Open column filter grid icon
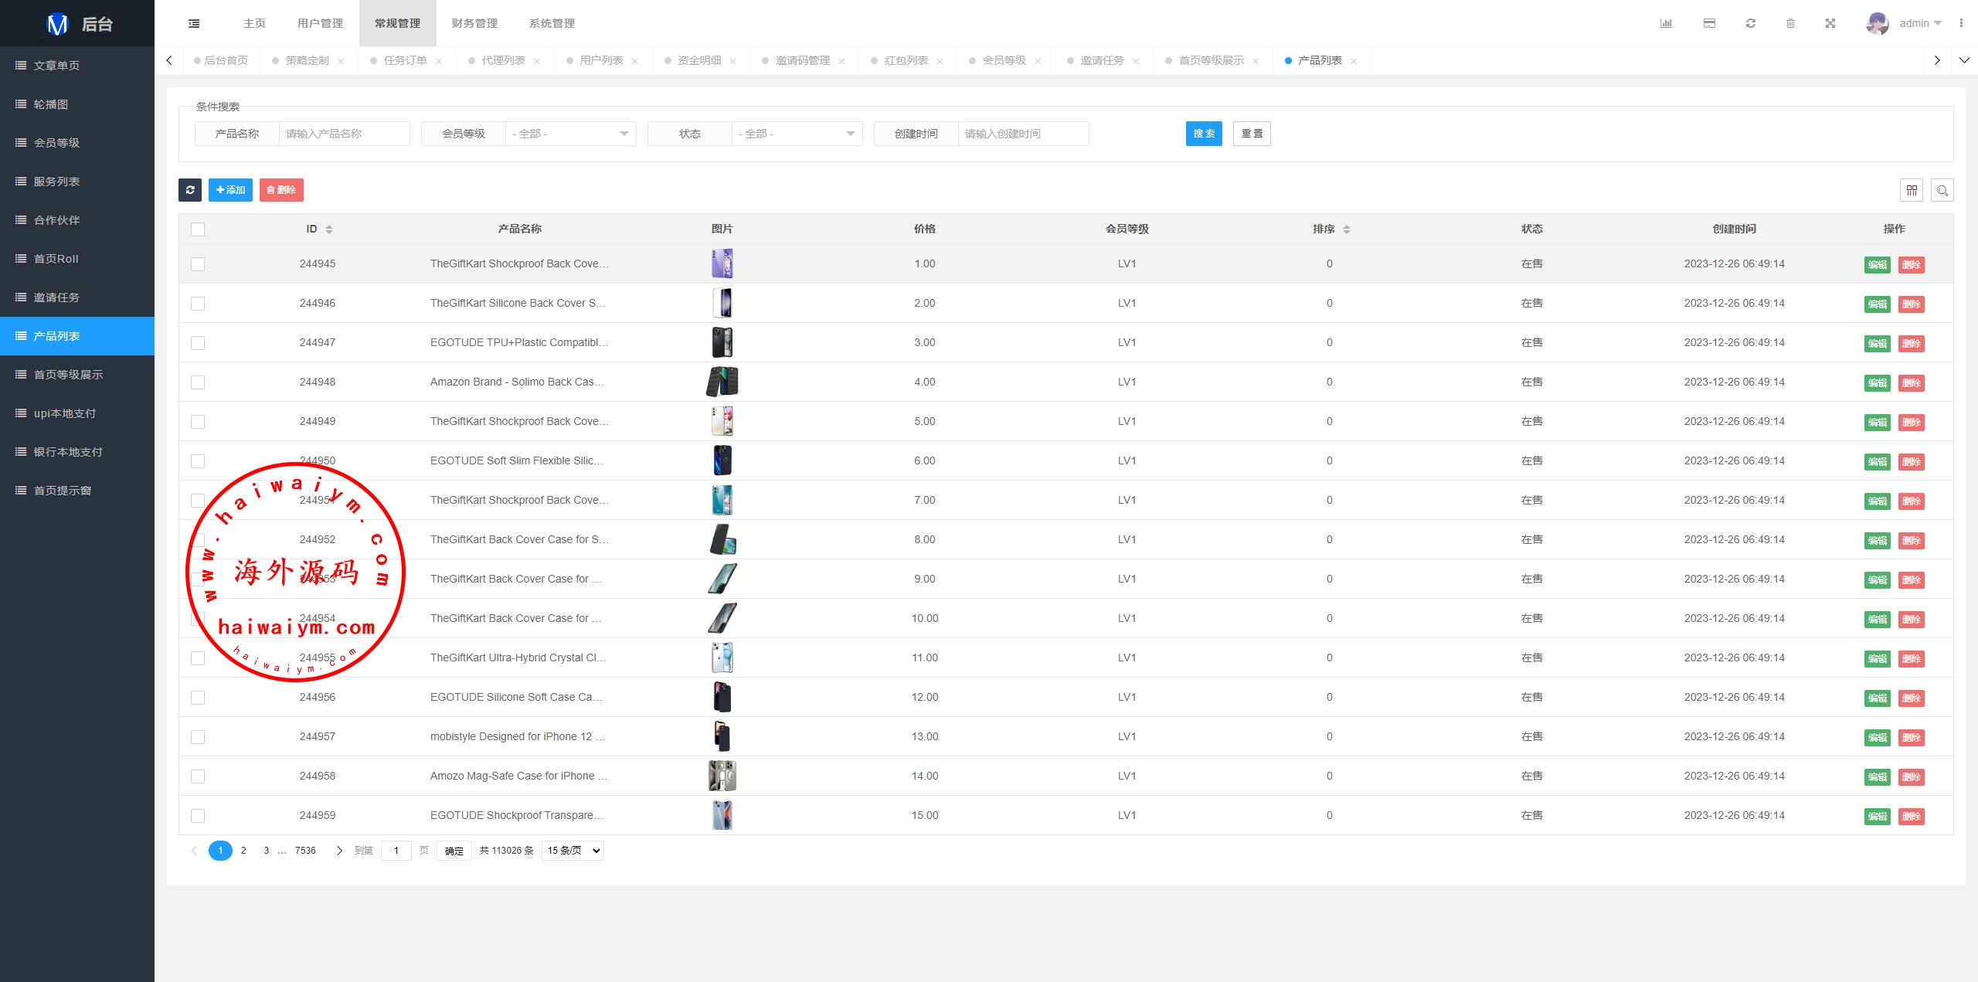 point(1912,190)
